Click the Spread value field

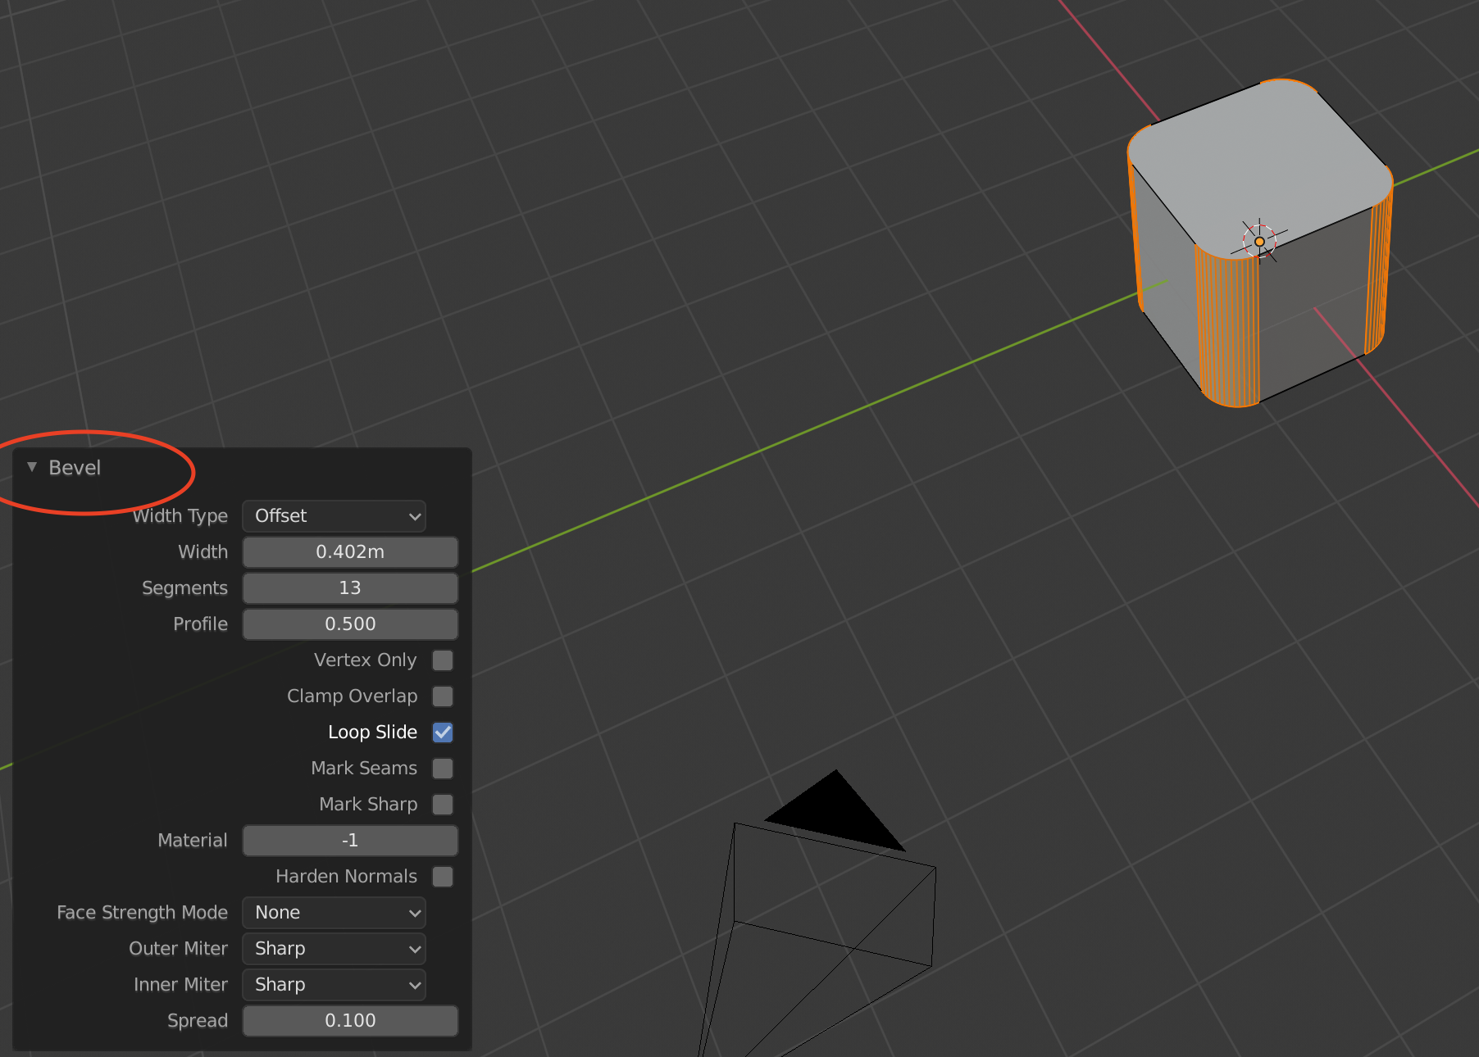(x=350, y=1021)
